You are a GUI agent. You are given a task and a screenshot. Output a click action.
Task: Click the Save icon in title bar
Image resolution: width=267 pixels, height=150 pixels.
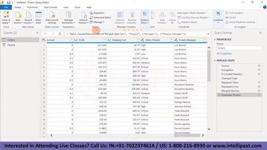point(8,2)
